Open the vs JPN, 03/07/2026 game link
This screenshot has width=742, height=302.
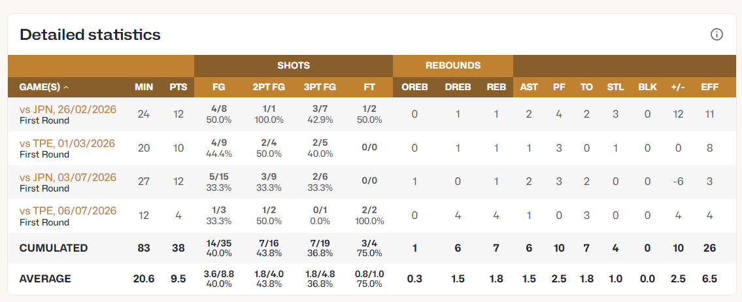tap(68, 178)
